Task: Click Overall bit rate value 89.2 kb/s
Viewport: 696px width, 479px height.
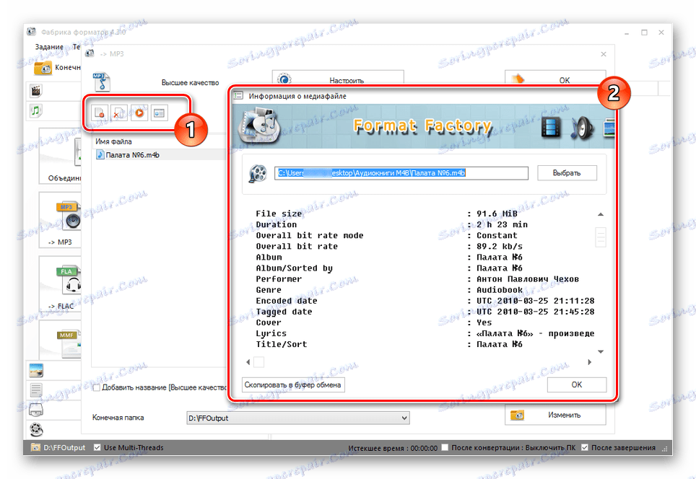Action: (x=500, y=246)
